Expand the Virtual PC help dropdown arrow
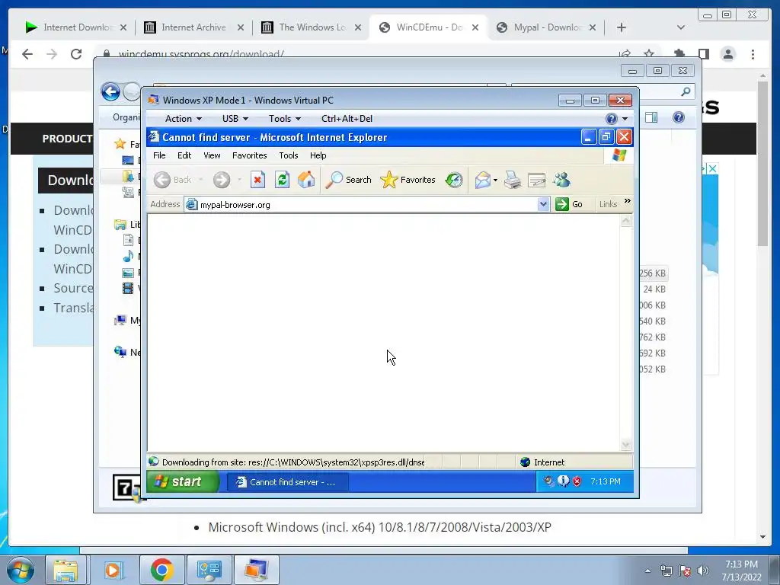The image size is (780, 585). 625,119
